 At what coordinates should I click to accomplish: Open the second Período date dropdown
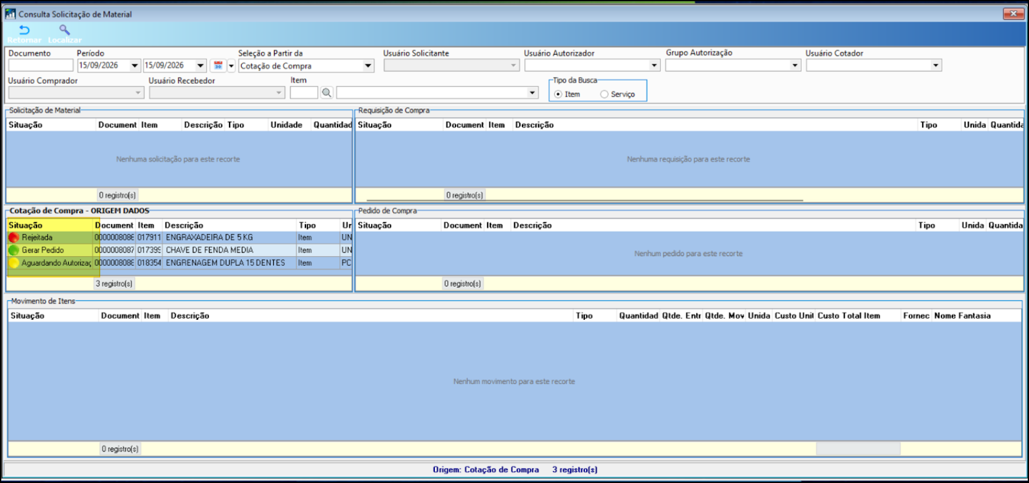[x=200, y=66]
